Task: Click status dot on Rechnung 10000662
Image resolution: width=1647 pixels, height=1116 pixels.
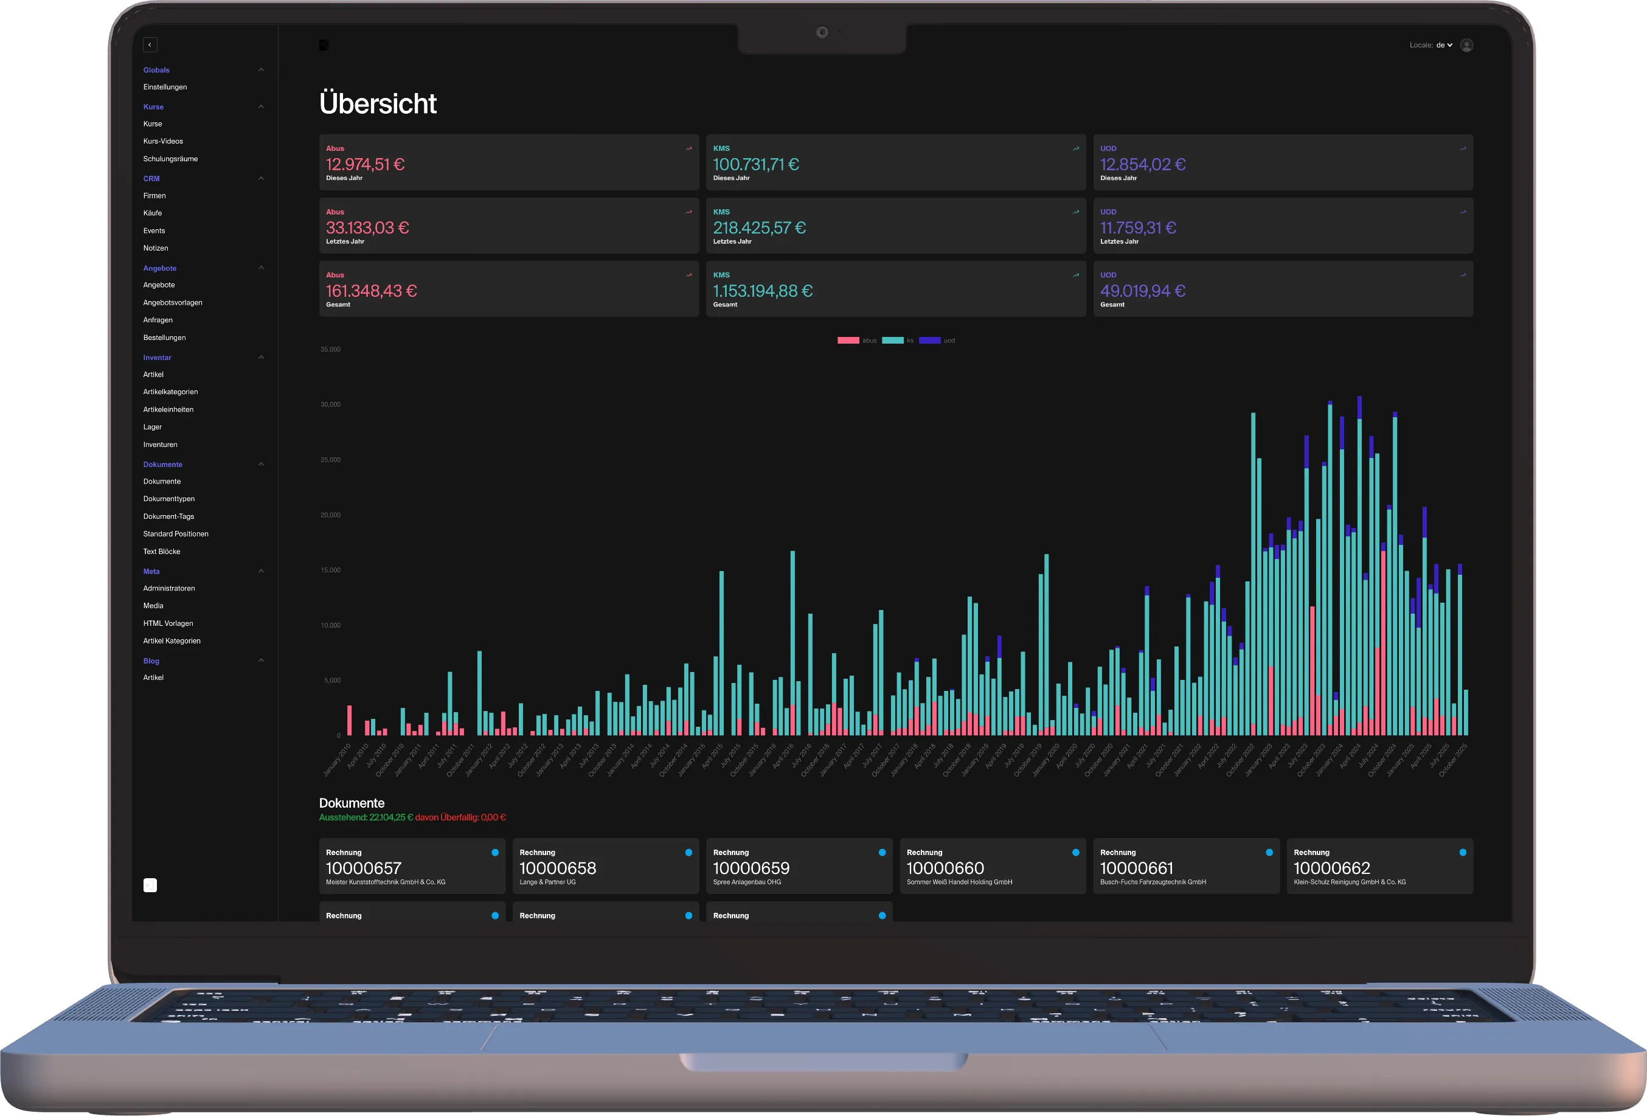Action: (x=1463, y=853)
